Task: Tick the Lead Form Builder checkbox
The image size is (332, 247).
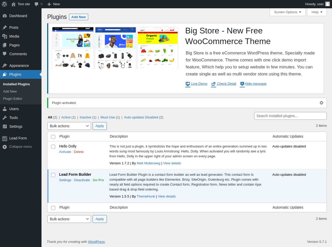Action: coord(53,175)
